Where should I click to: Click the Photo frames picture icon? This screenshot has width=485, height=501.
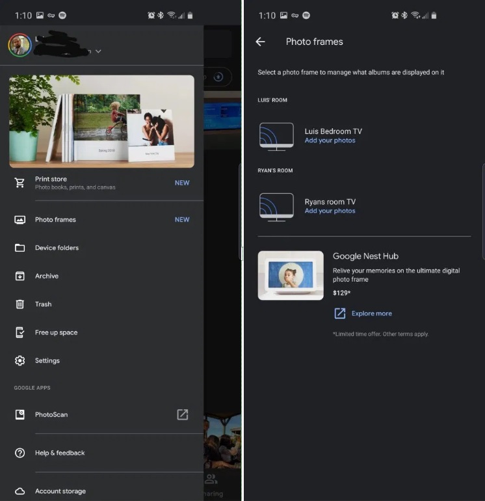[20, 220]
